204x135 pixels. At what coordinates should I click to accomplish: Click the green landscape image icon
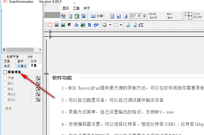pos(83,25)
